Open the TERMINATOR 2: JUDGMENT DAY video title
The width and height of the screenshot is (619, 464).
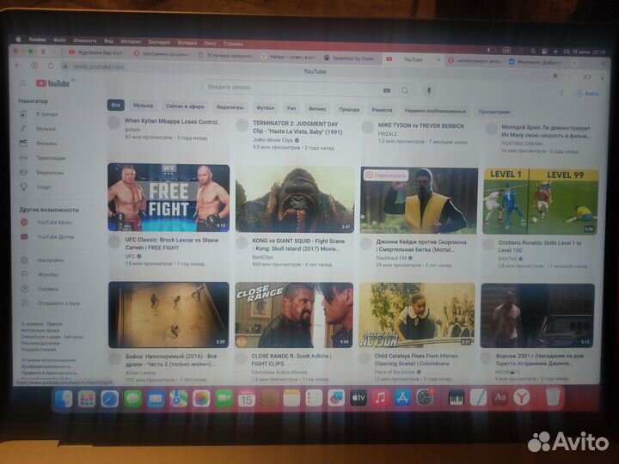297,127
